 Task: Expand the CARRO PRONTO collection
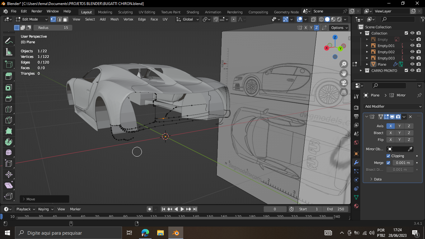pos(361,71)
